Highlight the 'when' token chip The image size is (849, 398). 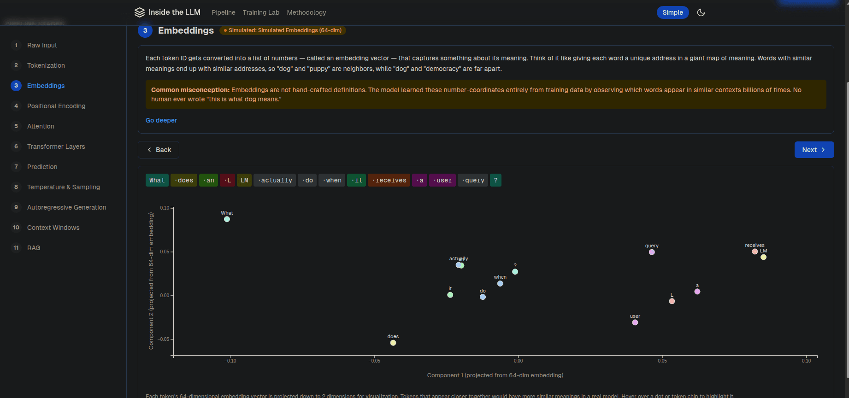[332, 180]
